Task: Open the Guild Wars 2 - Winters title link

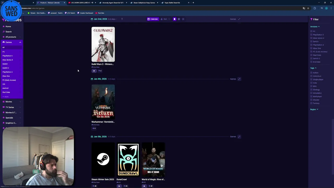Action: [103, 64]
